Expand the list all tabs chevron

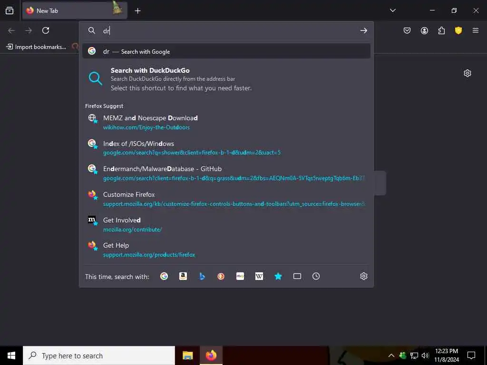[392, 10]
